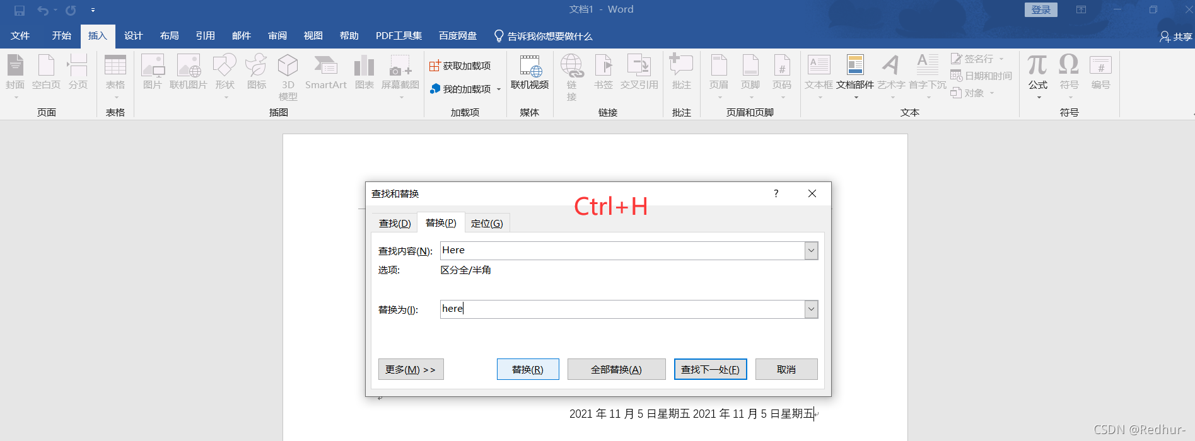Insert a blank page (空白页)
Screen dimensions: 1195x441
46,72
